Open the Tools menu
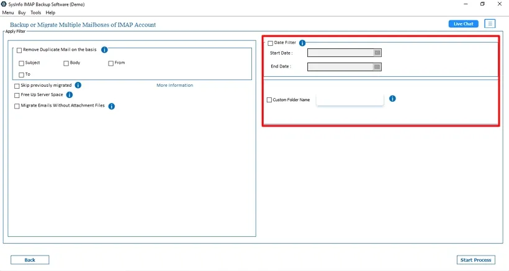This screenshot has height=271, width=509. 36,12
